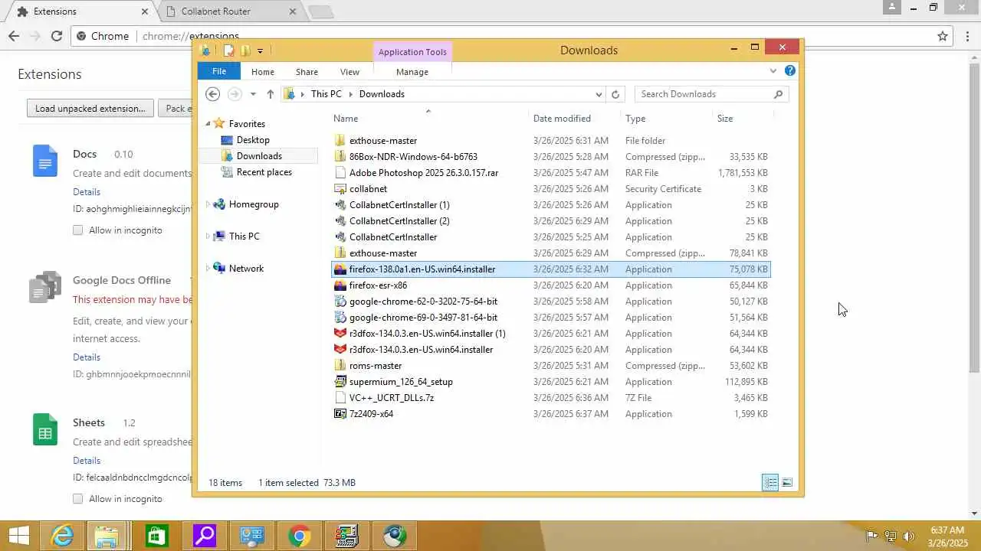Open Details link for the Sheets extension
The height and width of the screenshot is (551, 981).
87,461
